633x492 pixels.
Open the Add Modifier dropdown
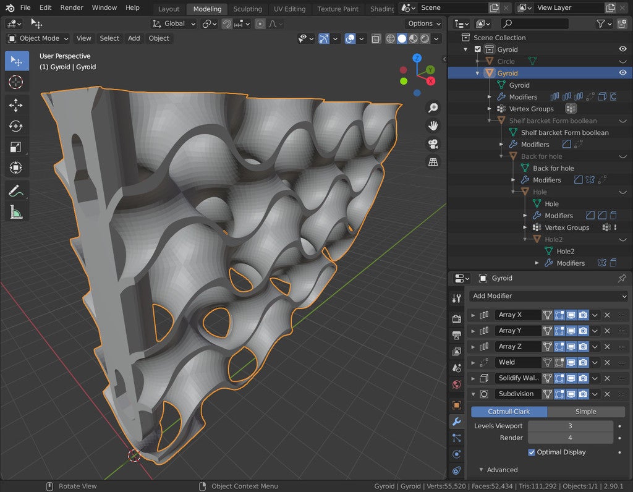tap(548, 295)
